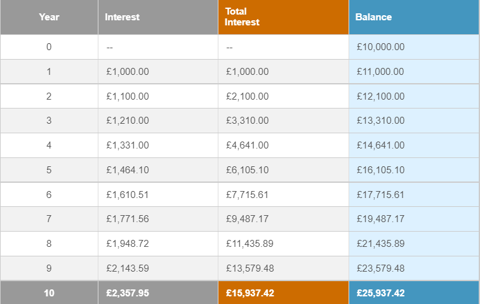Click the £12,100.00 balance cell

pyautogui.click(x=380, y=96)
